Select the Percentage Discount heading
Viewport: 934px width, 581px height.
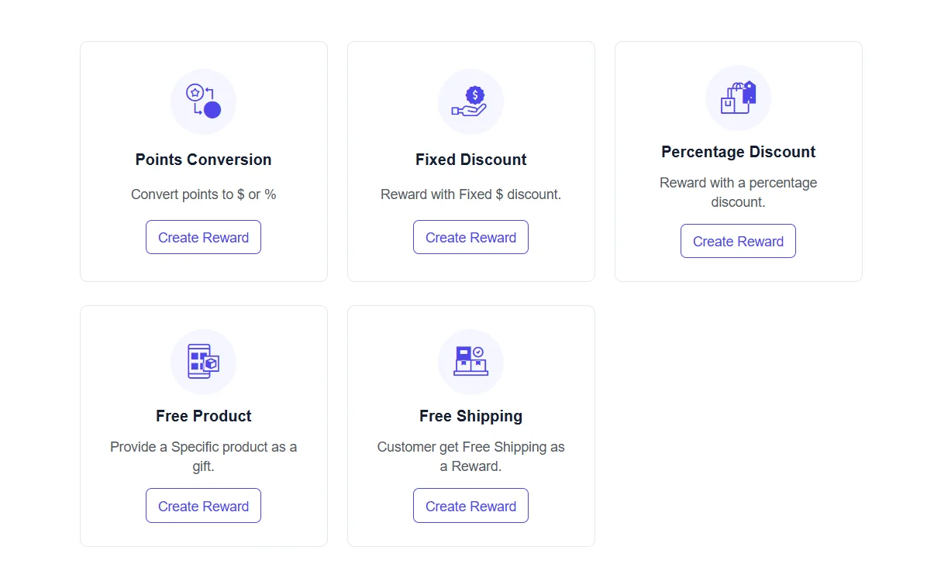coord(738,152)
